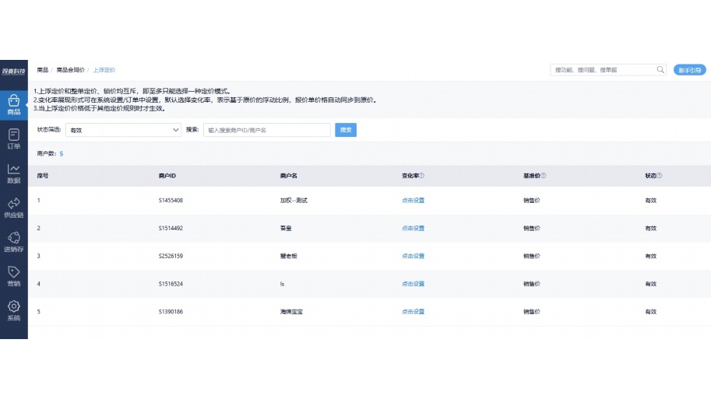Click merchant ID S1455408
This screenshot has width=711, height=399.
click(171, 200)
